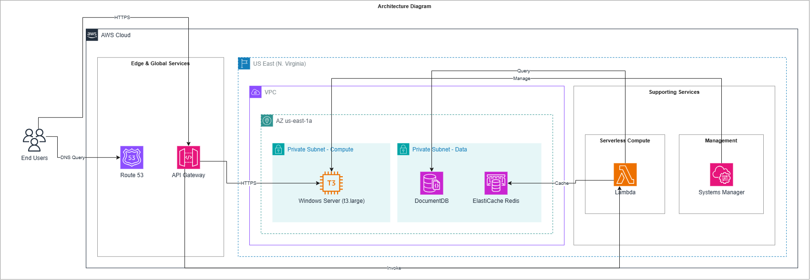Screen dimensions: 810x280
Task: Select the VPC cloud icon
Action: click(x=256, y=92)
